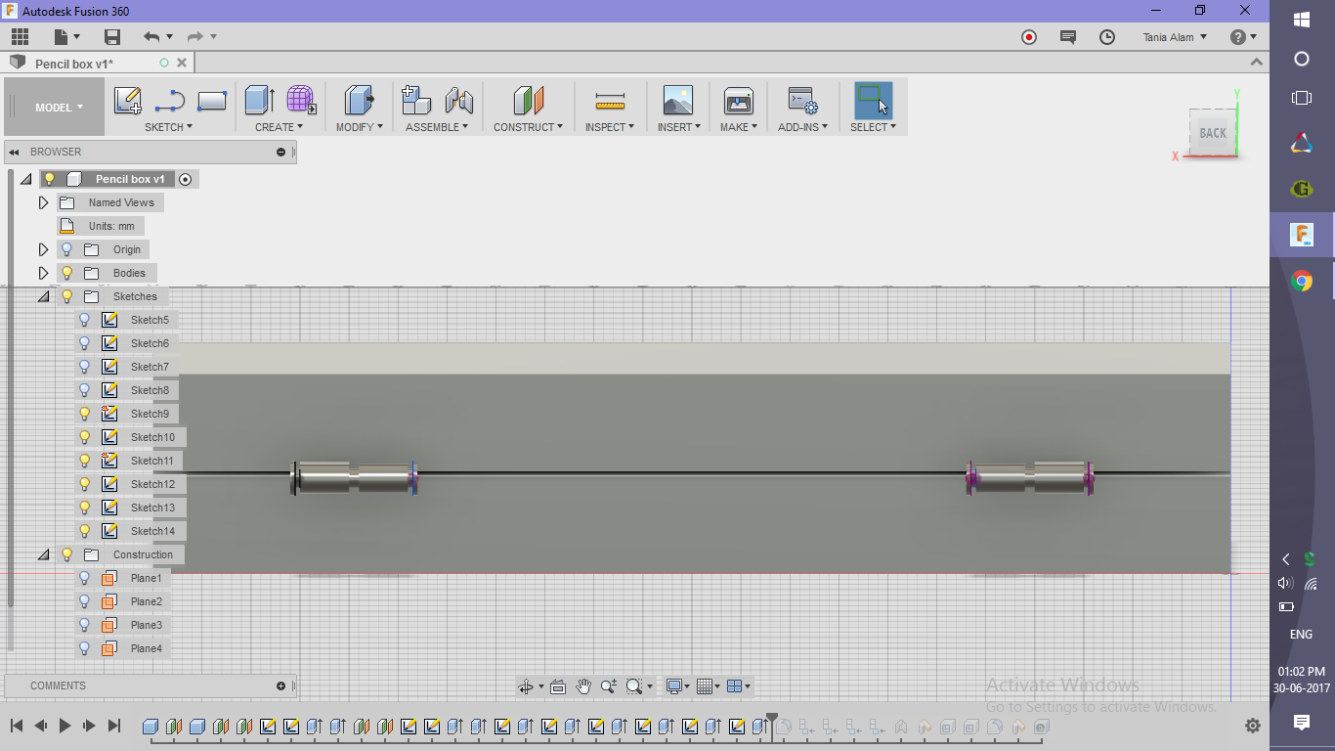Expand the Bodies folder

(x=43, y=273)
